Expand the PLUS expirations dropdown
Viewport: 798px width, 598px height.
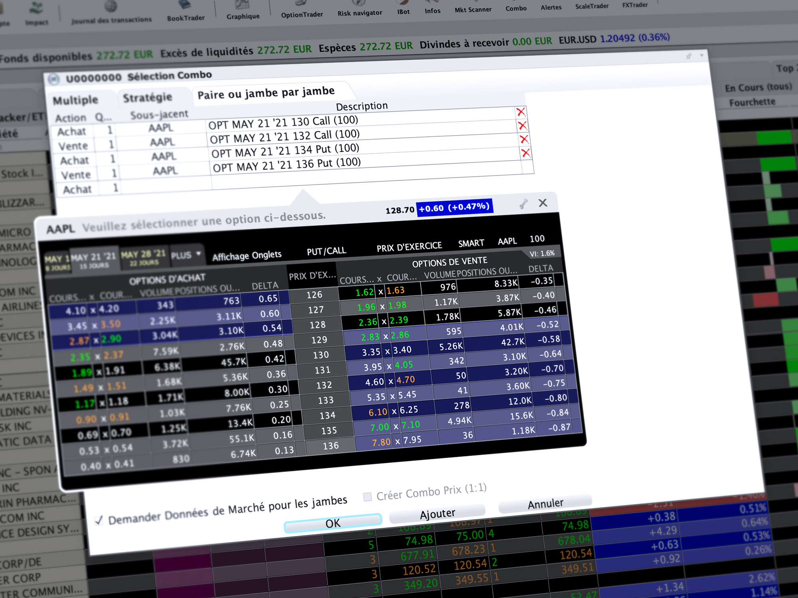186,255
